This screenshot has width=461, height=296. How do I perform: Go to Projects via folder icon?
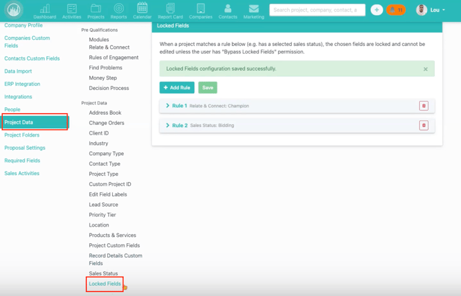coord(96,10)
